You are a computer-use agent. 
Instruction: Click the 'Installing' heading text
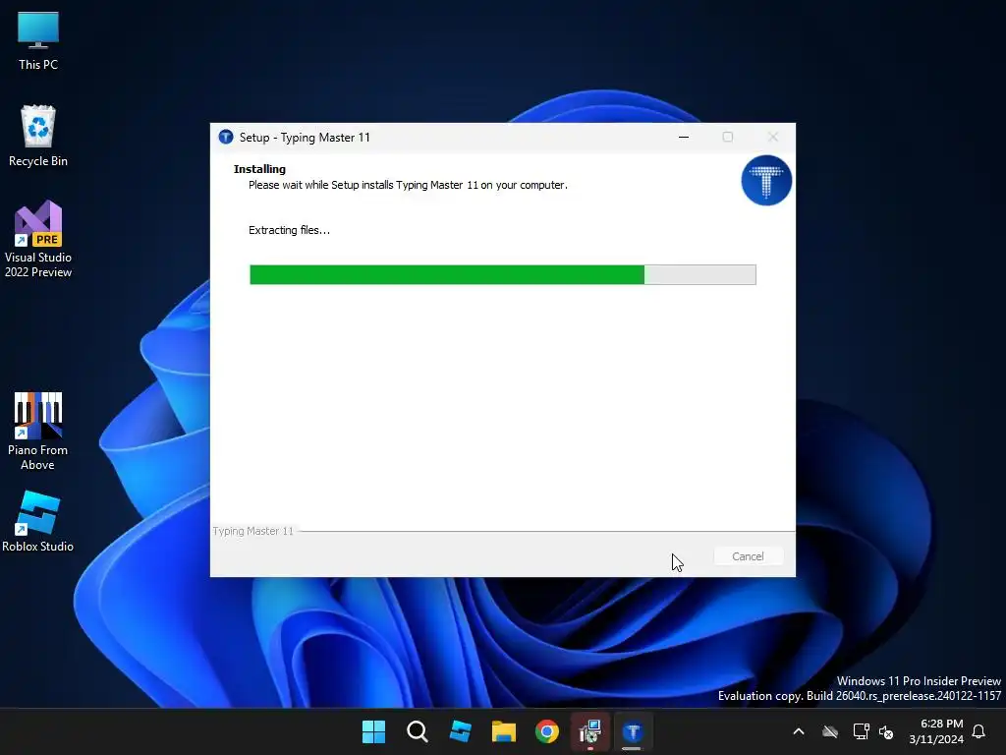[259, 169]
